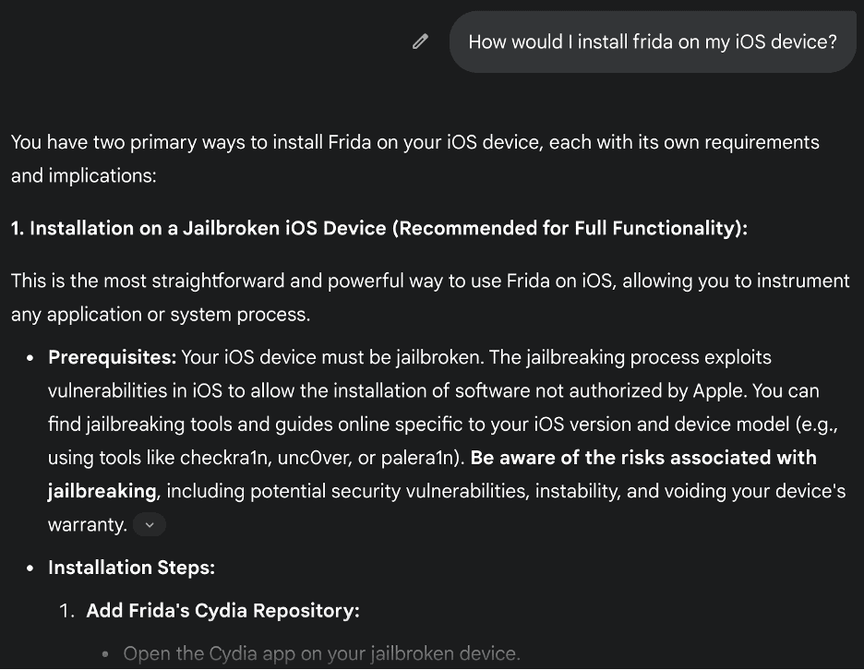Click the edit pencil icon beside the prompt
The width and height of the screenshot is (864, 670).
coord(420,42)
